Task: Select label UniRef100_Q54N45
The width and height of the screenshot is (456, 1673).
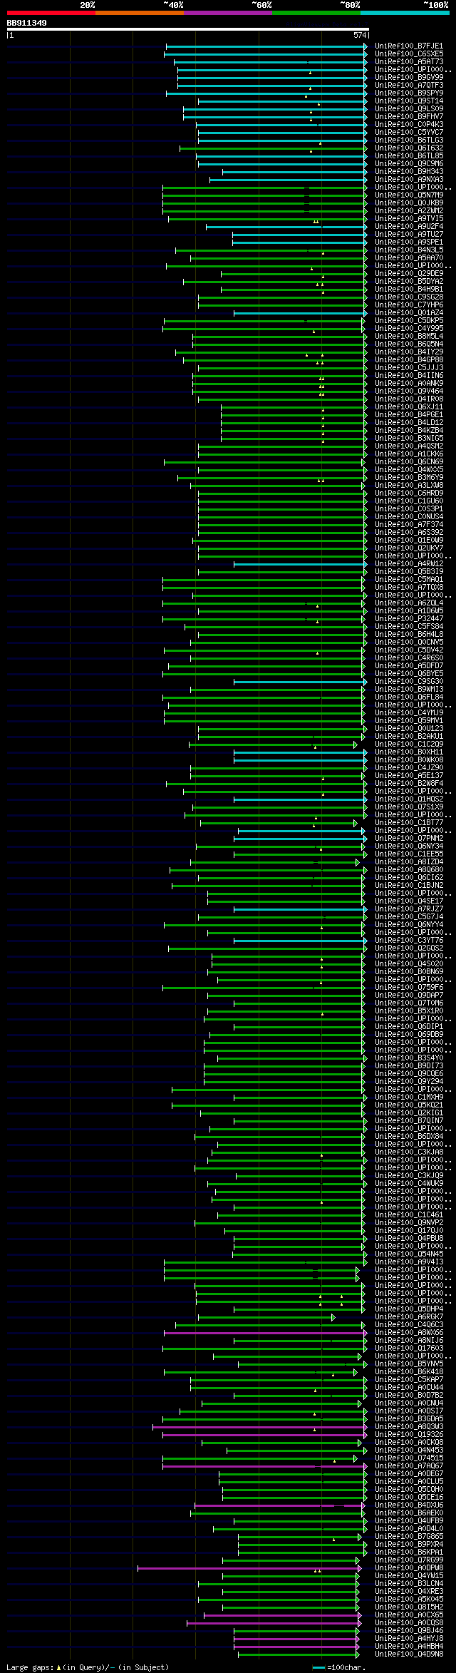Action: pos(409,1254)
